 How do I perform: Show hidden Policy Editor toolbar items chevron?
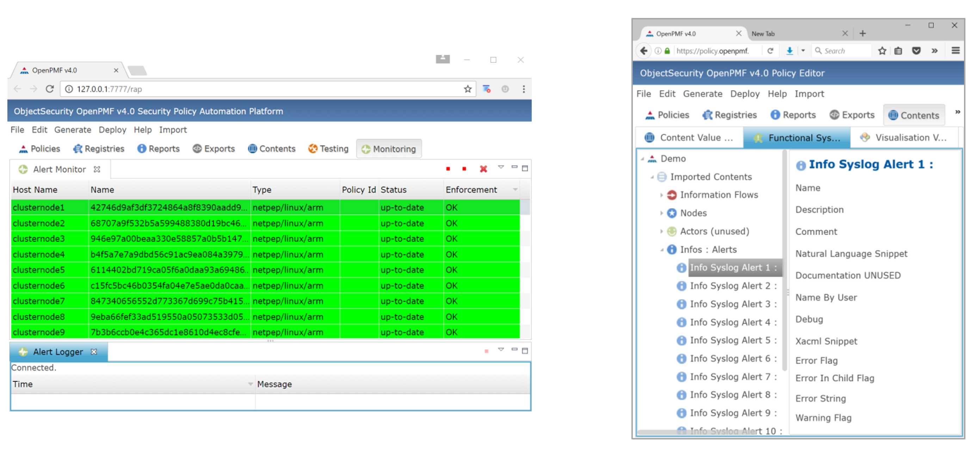pyautogui.click(x=957, y=112)
